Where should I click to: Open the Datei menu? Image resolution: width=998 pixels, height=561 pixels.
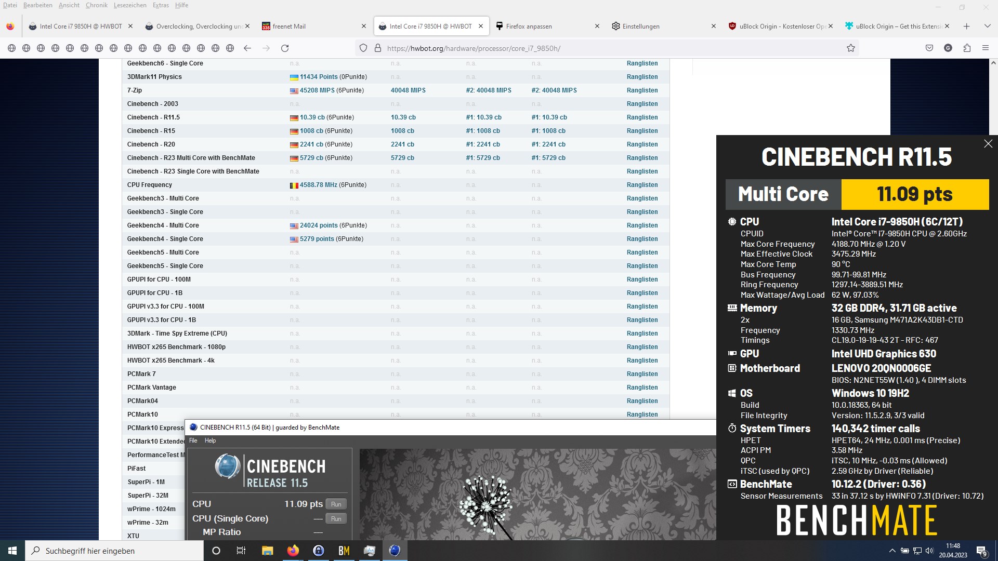coord(10,5)
